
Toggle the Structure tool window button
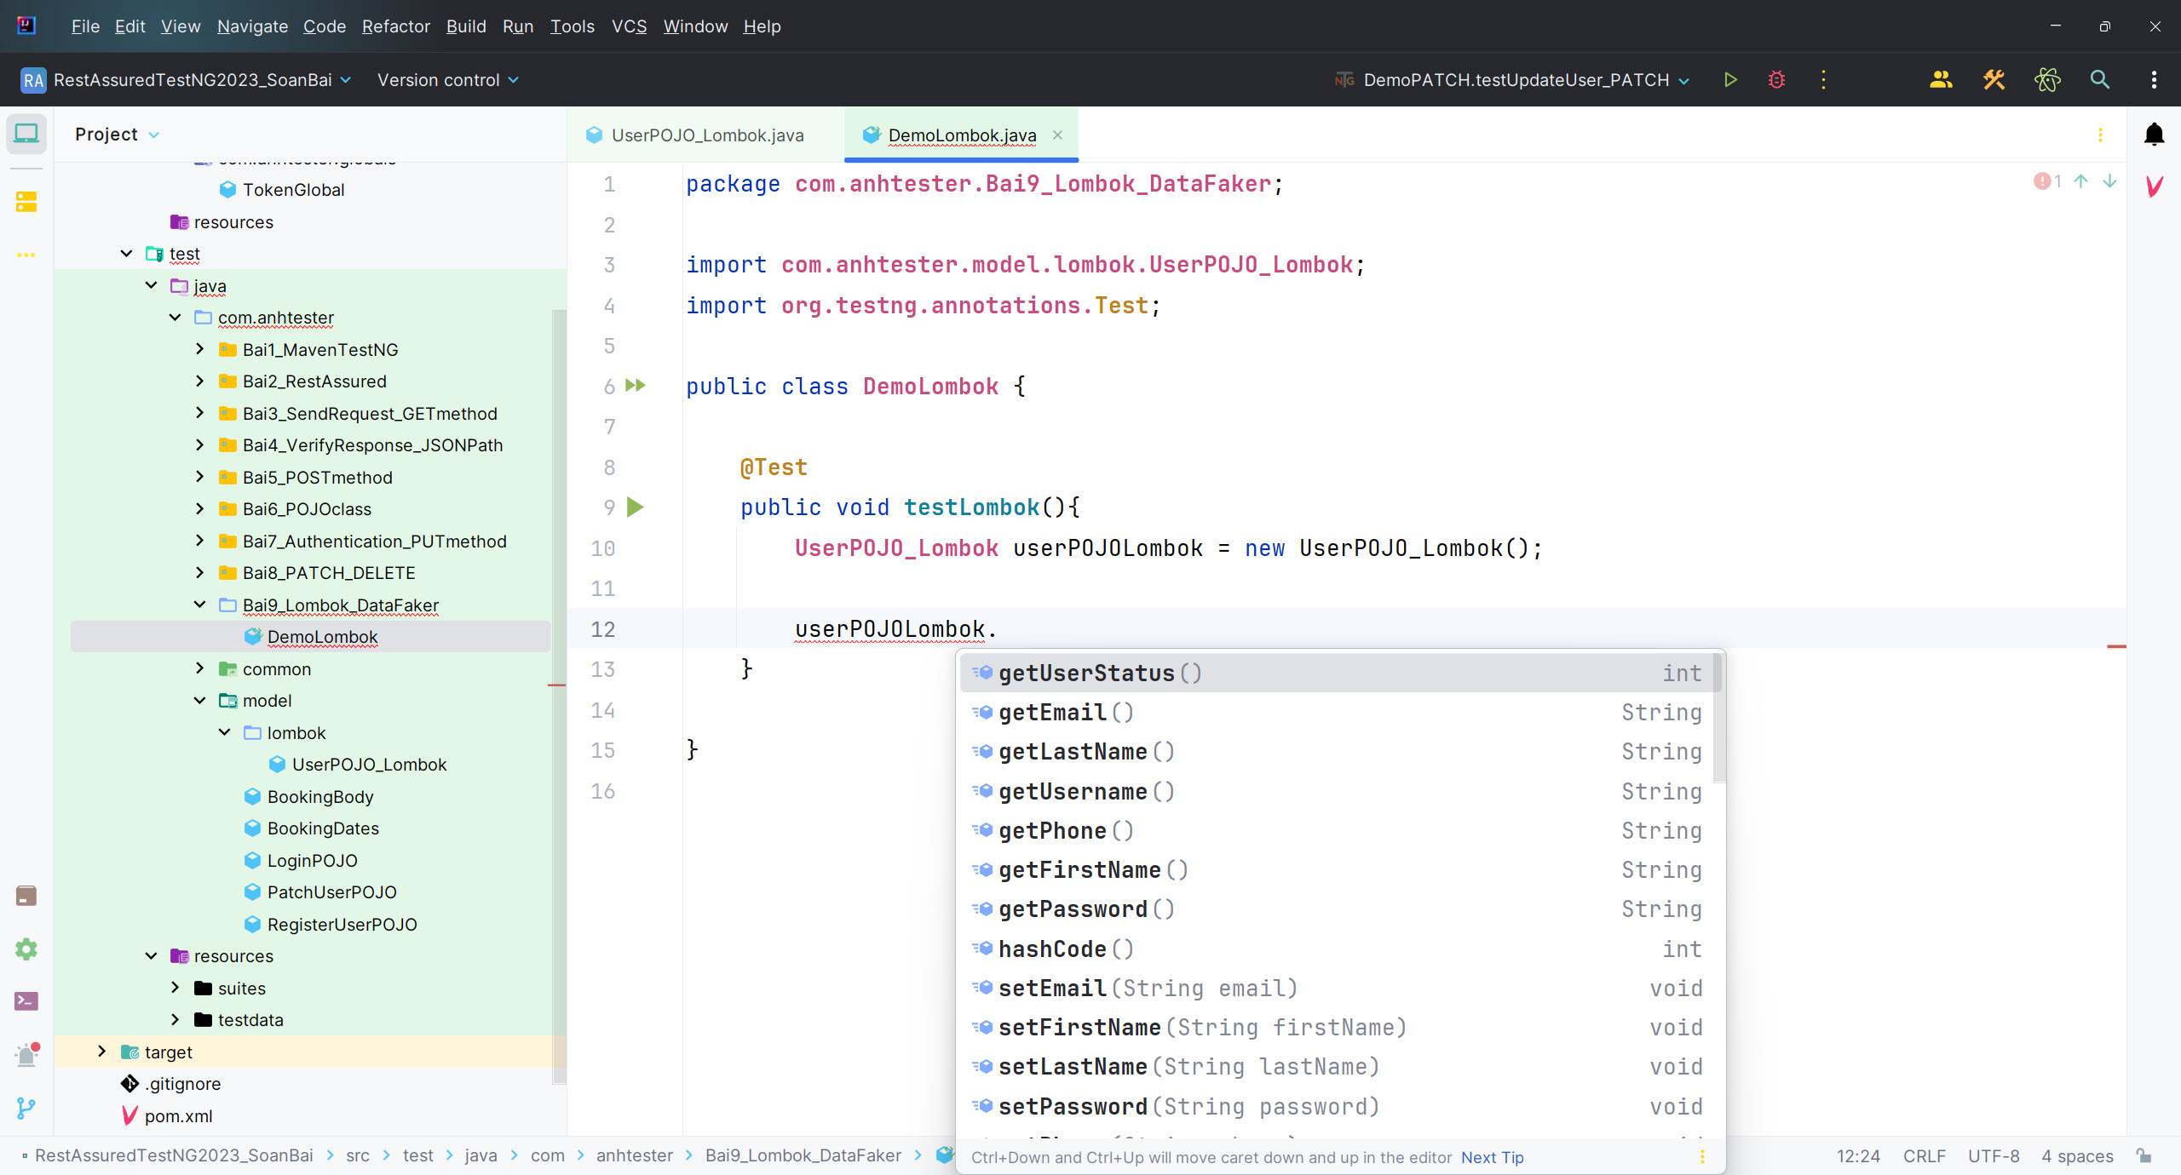click(x=26, y=202)
